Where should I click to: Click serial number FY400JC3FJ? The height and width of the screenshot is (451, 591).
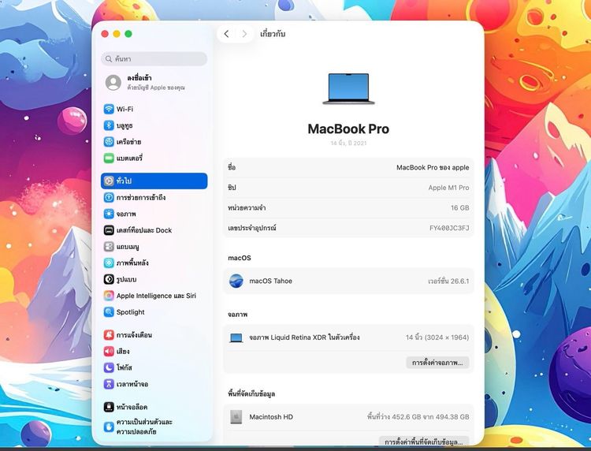coord(449,228)
